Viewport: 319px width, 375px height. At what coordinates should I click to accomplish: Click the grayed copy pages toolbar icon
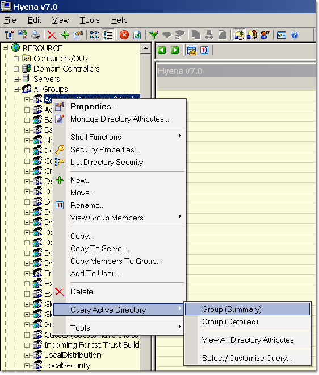pyautogui.click(x=196, y=35)
